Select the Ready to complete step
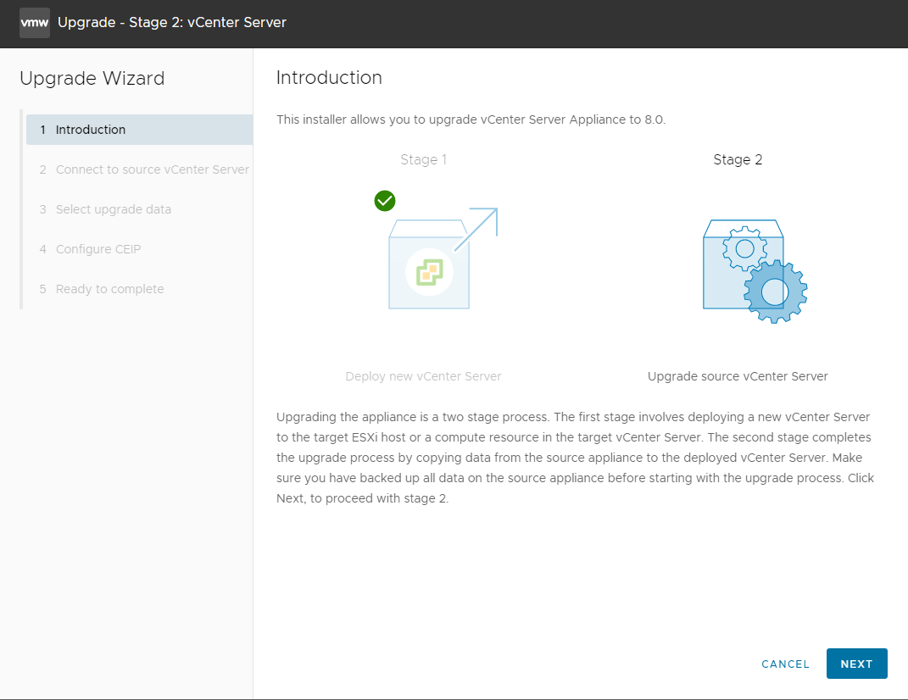 pos(140,289)
